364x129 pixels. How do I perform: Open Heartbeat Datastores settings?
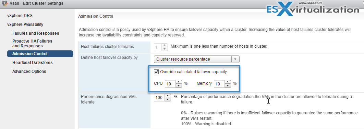pos(33,62)
